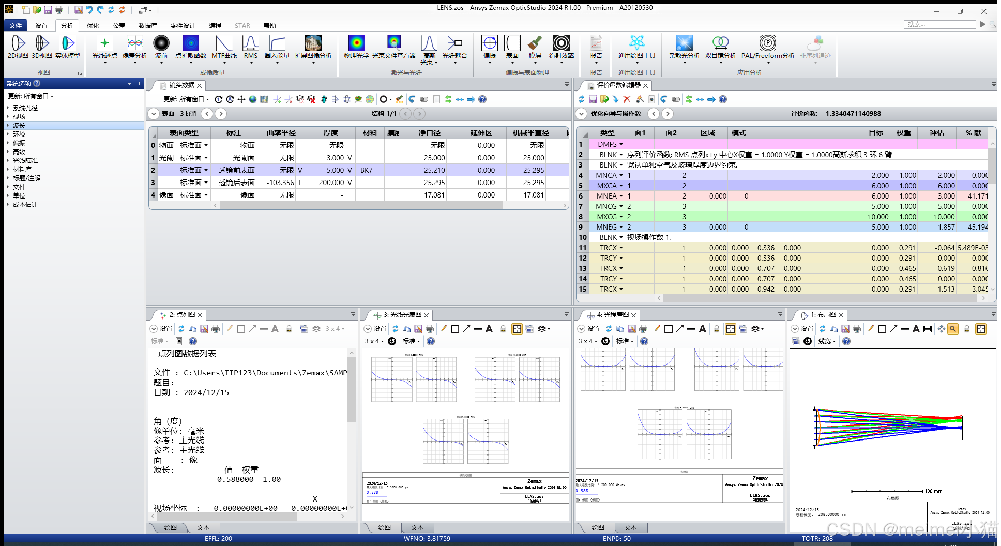Open 扩展图像分析 tool
The width and height of the screenshot is (1001, 546).
coord(313,49)
